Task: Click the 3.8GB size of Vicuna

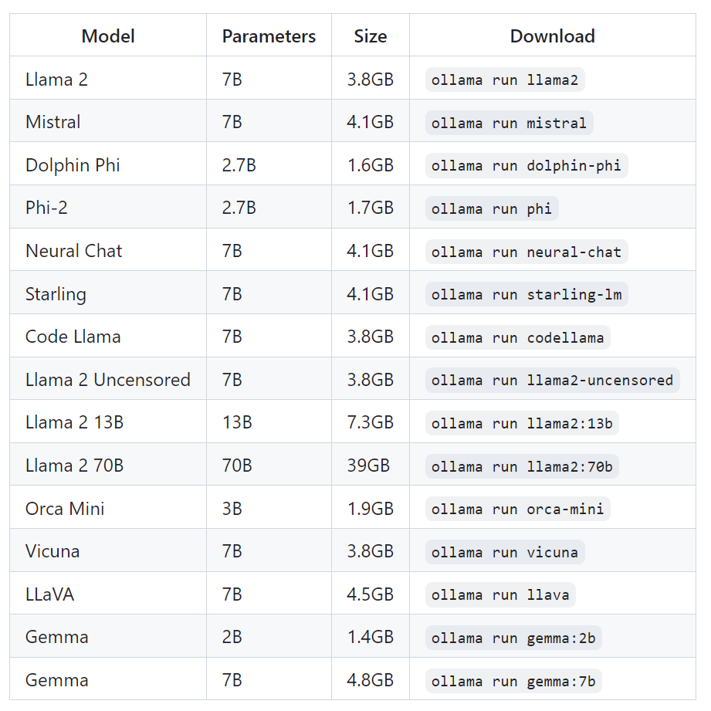Action: tap(371, 551)
